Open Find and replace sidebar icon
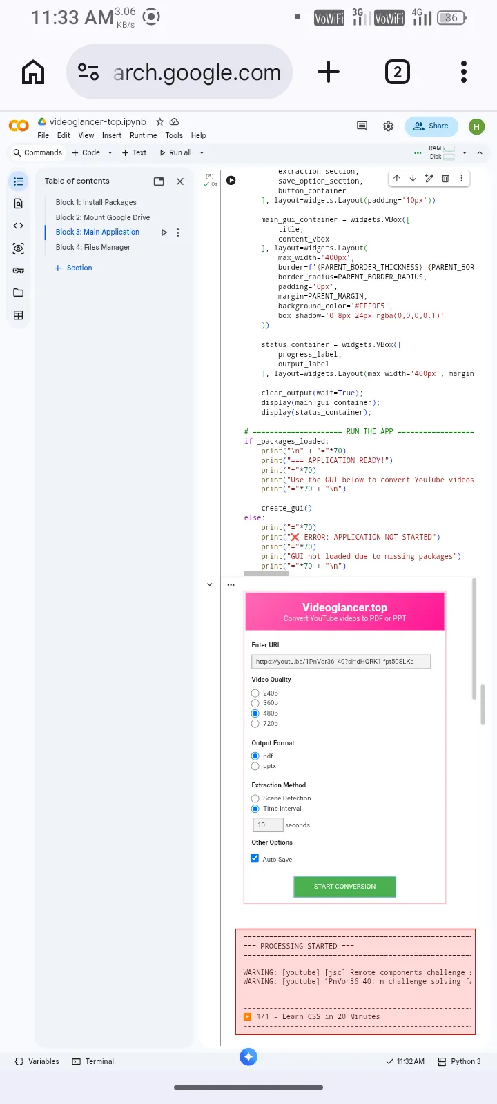Viewport: 497px width, 1104px height. pyautogui.click(x=19, y=204)
